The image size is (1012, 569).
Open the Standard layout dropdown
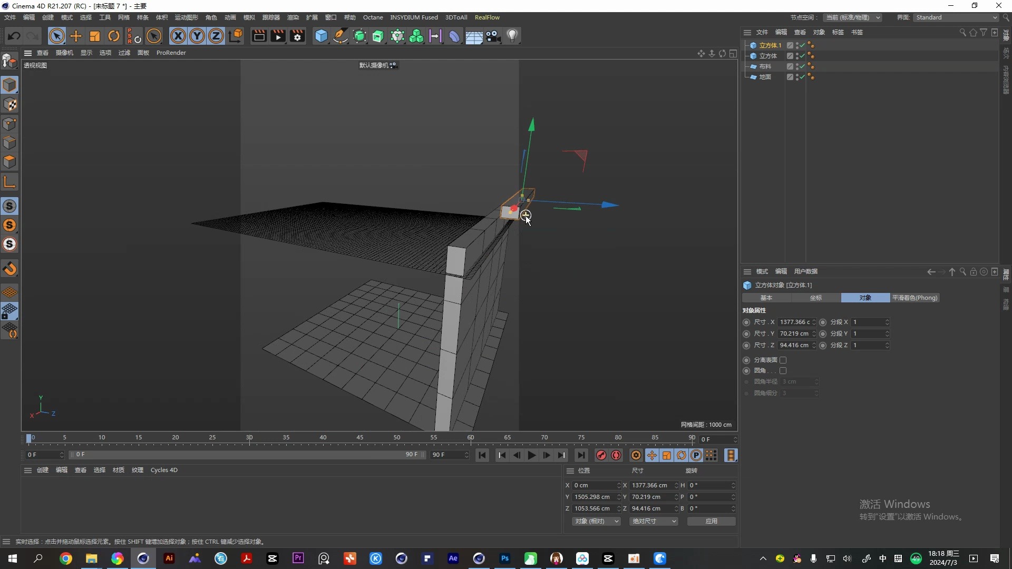[x=956, y=17]
